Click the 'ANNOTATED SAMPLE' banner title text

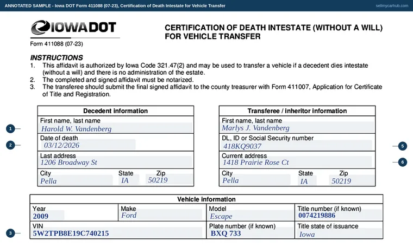point(115,5)
